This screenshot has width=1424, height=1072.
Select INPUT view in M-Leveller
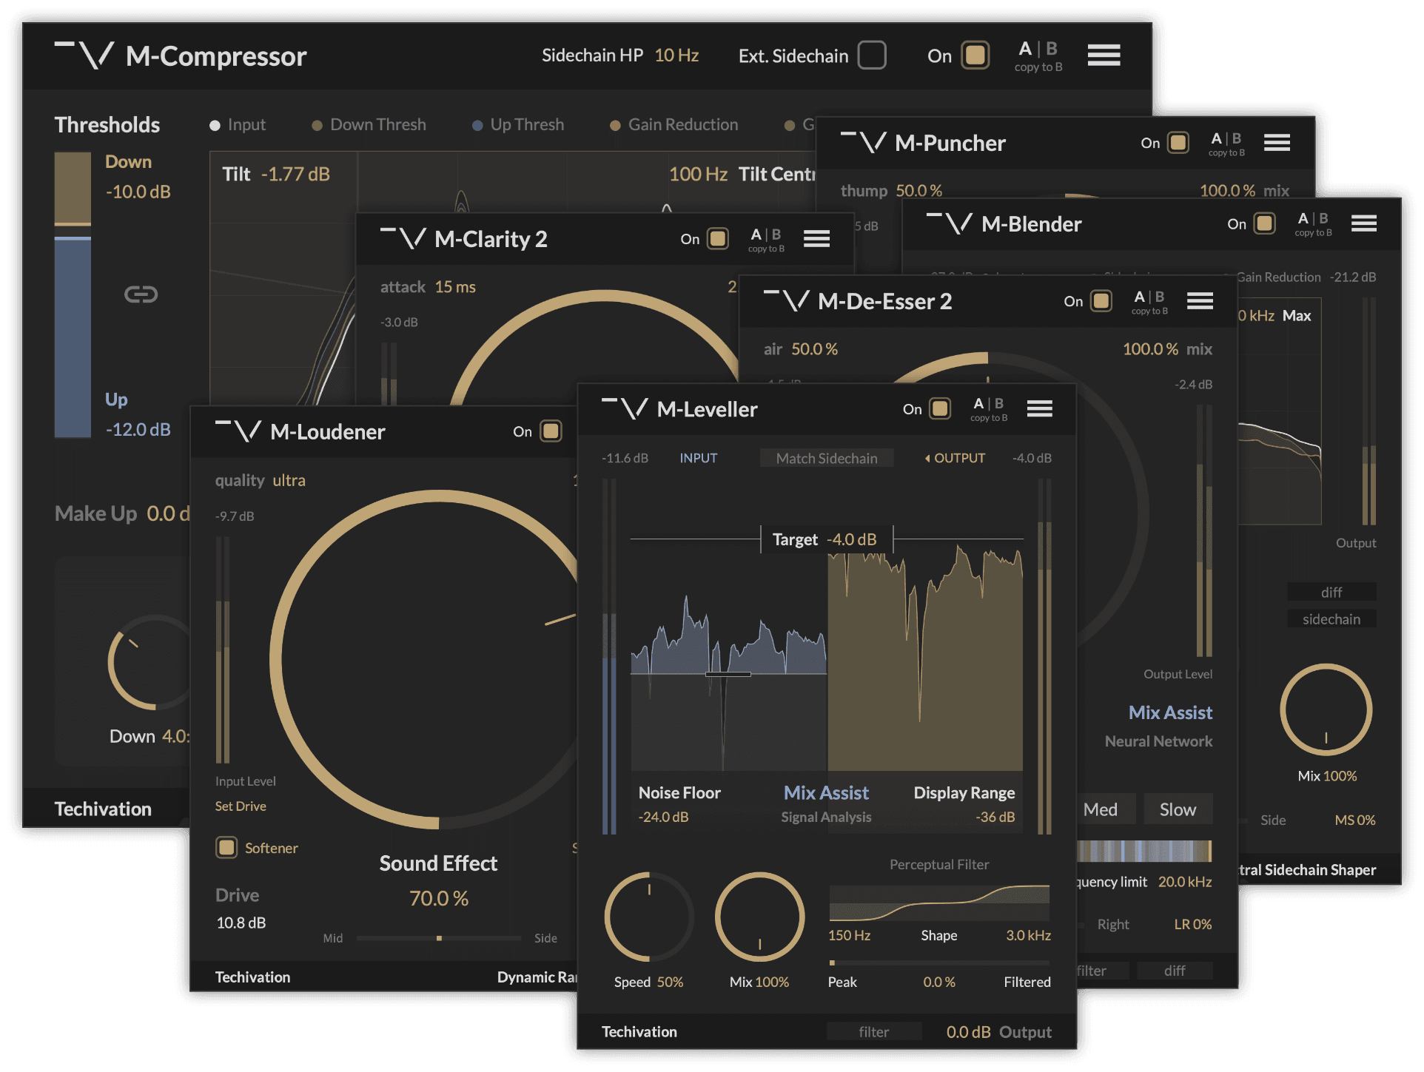[x=698, y=458]
